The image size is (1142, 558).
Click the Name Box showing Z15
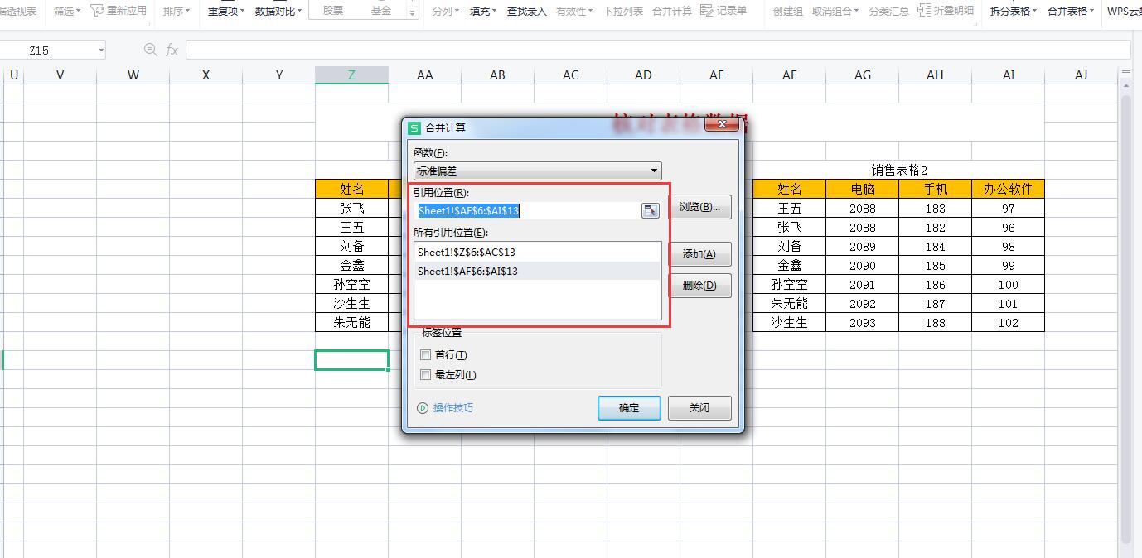tap(47, 51)
